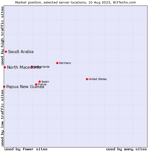
Task: Click the Japan data point marker
Action: click(x=40, y=82)
